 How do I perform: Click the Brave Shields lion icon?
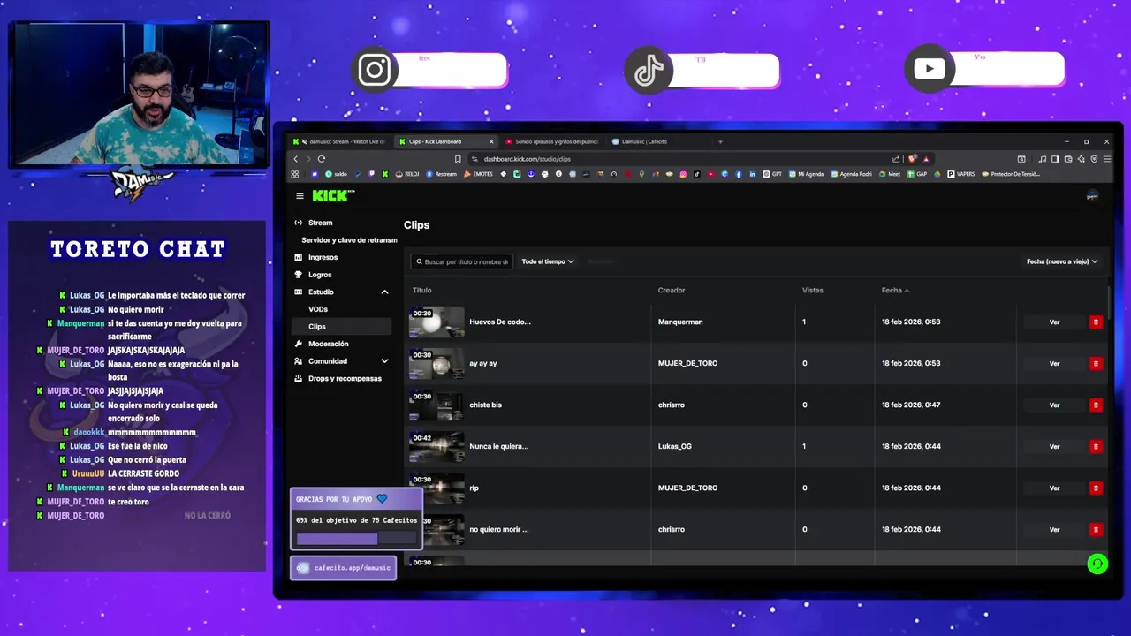point(913,159)
